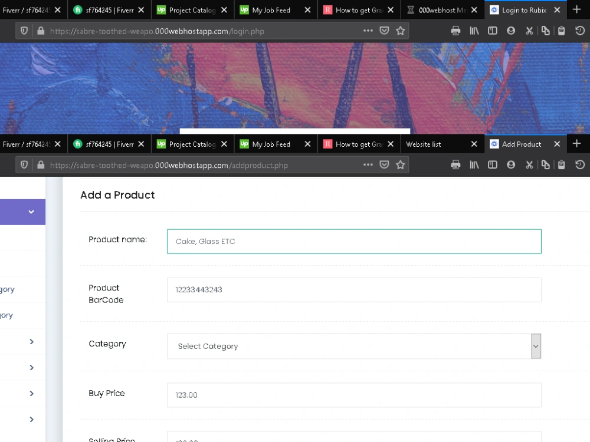Expand the fourth sidebar submenu arrow
The height and width of the screenshot is (442, 590).
32,420
